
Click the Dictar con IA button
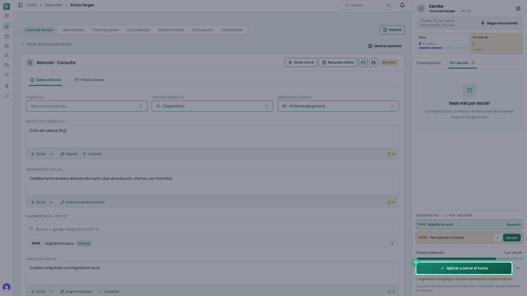point(301,62)
